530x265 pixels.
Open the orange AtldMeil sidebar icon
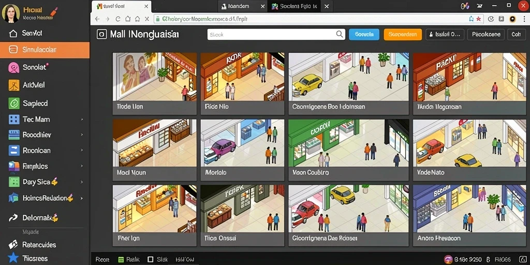(x=14, y=85)
